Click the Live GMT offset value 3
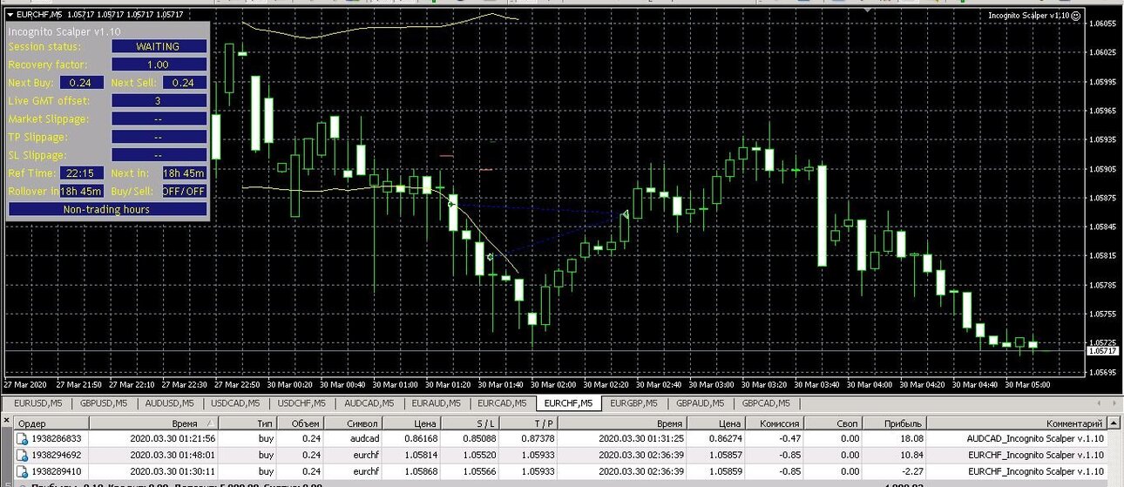 point(159,101)
